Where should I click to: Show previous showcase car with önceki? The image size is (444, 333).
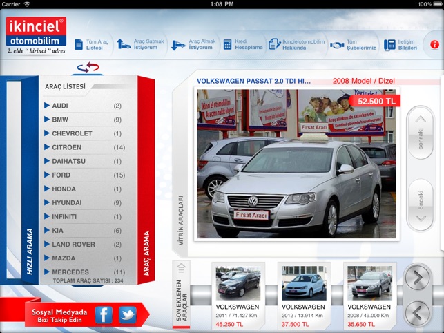421,205
